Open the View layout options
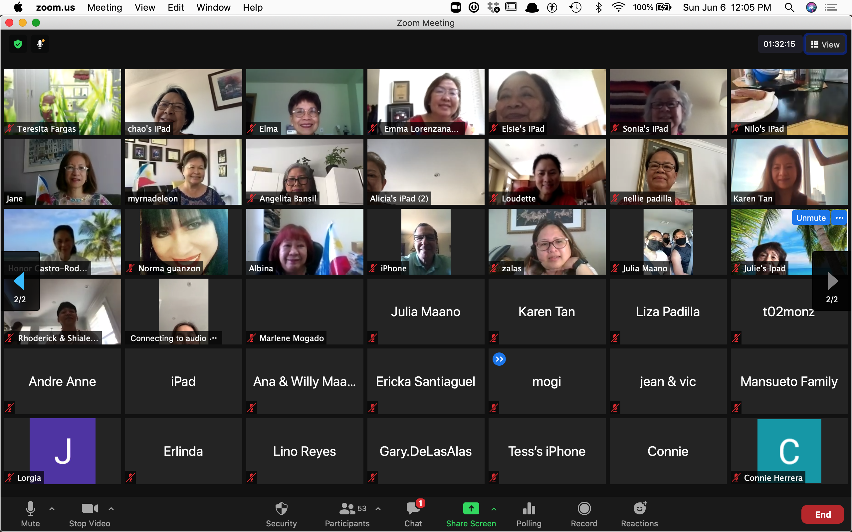The image size is (852, 532). 825,44
